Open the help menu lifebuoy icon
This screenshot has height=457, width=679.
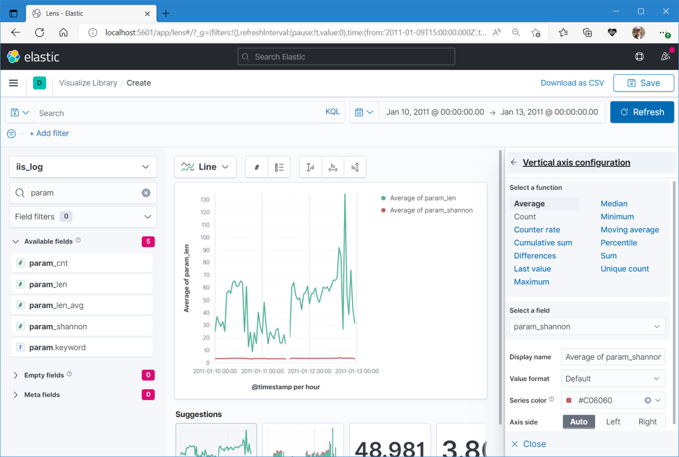[x=639, y=56]
